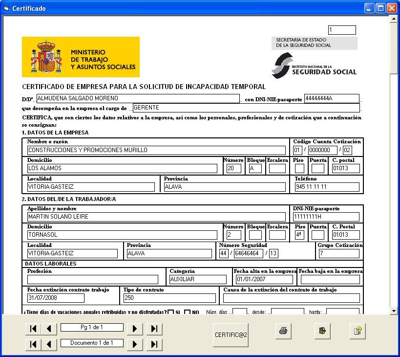Check the SI vacation days checkbox
Screen dimensions: 400x357
171,312
